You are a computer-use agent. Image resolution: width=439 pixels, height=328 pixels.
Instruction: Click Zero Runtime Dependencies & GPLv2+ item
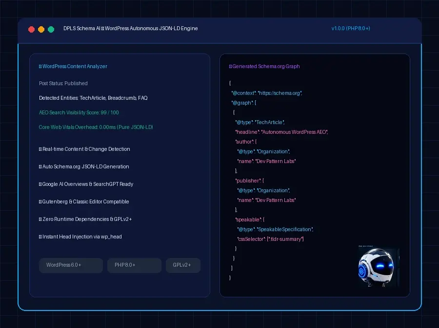[x=85, y=219]
